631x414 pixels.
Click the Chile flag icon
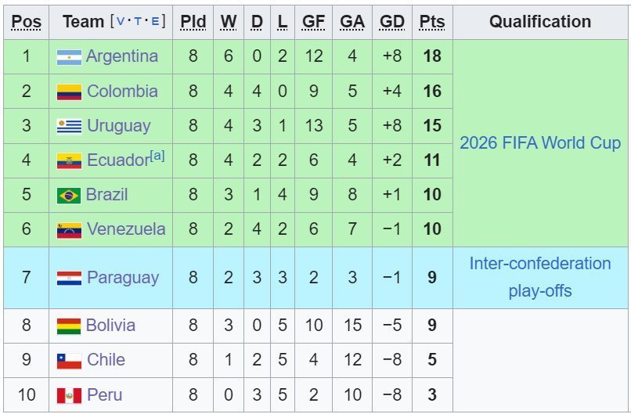coord(69,361)
